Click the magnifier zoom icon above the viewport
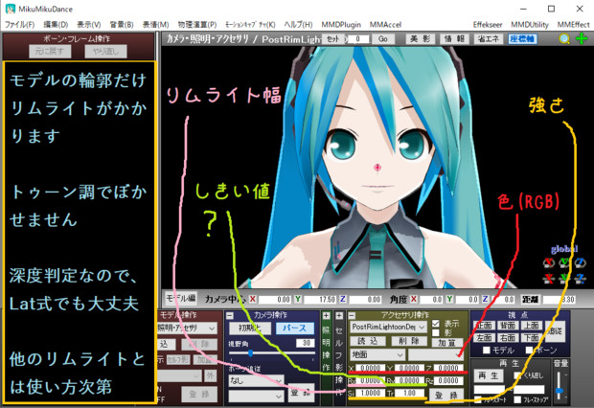594x408 pixels. click(564, 38)
